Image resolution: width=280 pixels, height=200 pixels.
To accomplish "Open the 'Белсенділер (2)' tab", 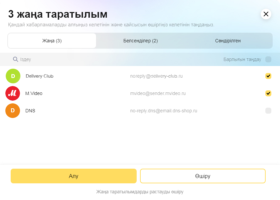I will [140, 41].
